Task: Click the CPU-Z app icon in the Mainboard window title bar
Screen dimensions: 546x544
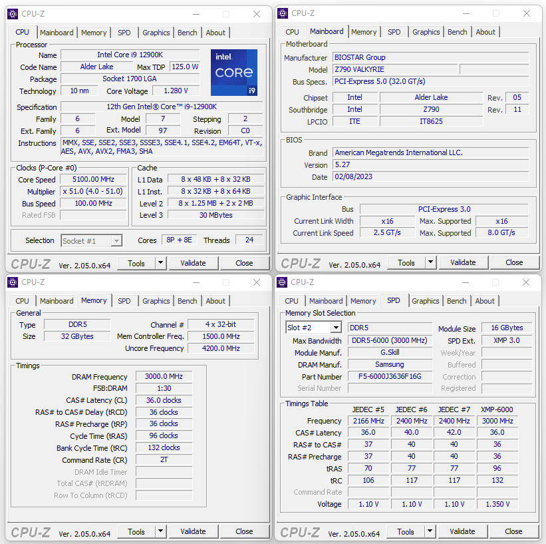Action: click(x=283, y=13)
